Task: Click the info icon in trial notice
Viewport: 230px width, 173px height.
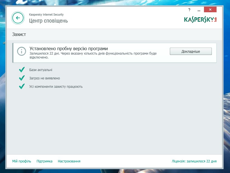Action: tap(22, 51)
